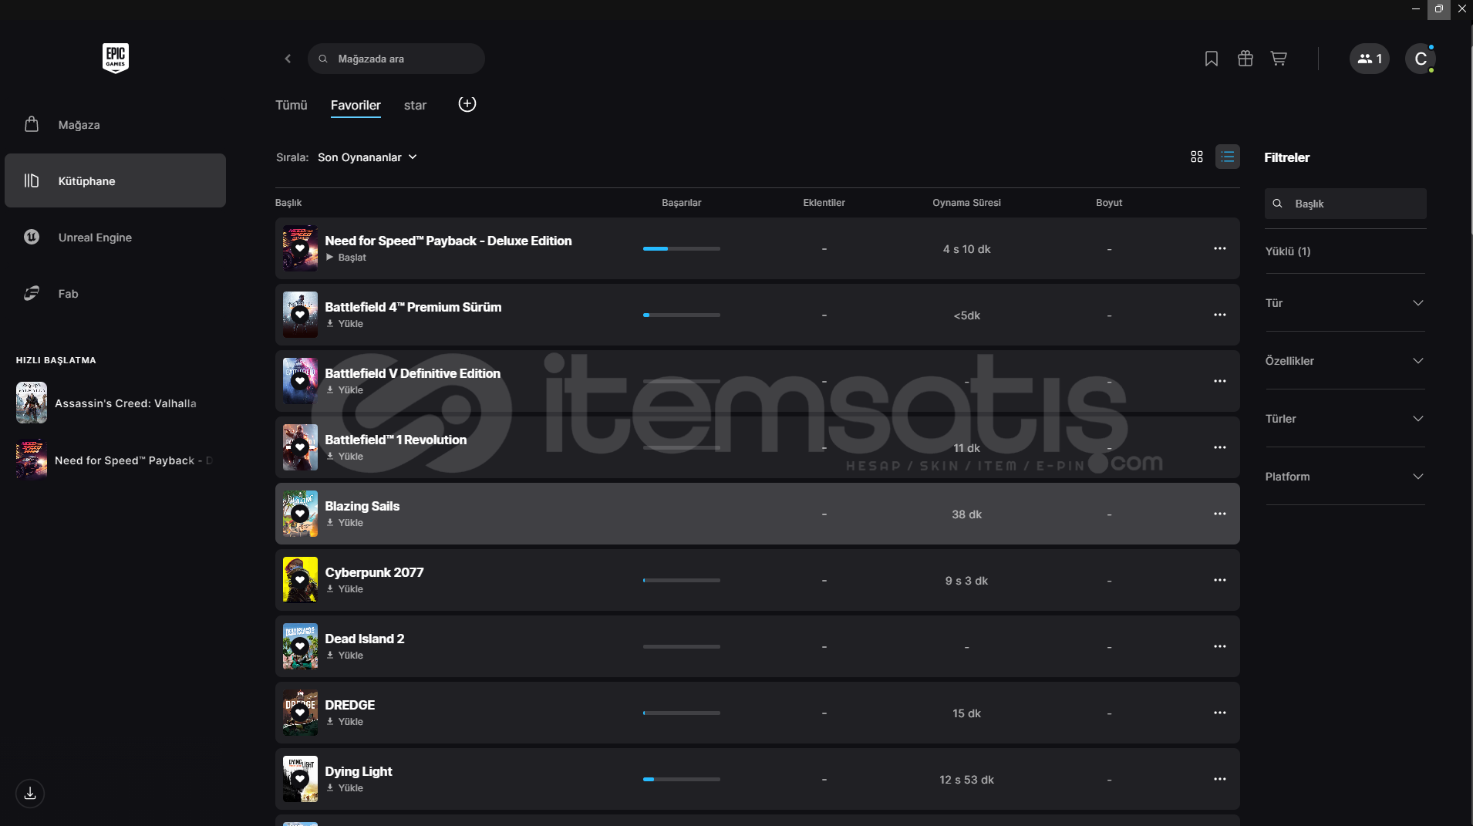
Task: Expand the Platform filter section
Action: pyautogui.click(x=1344, y=477)
